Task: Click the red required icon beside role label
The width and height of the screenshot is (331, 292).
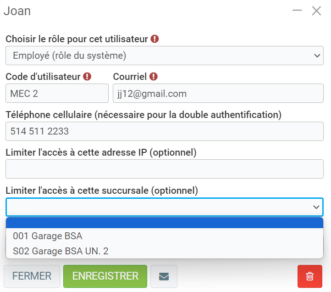Action: (155, 39)
